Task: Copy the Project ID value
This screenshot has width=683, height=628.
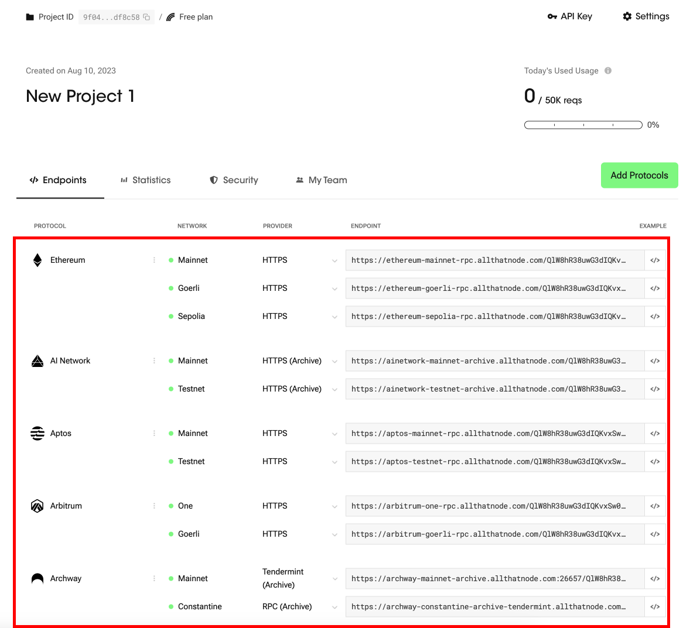Action: 147,17
